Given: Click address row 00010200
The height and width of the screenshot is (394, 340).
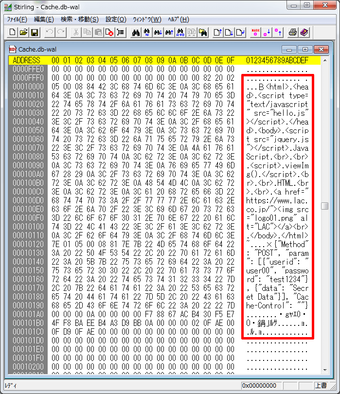Looking at the screenshot, I should [x=28, y=367].
